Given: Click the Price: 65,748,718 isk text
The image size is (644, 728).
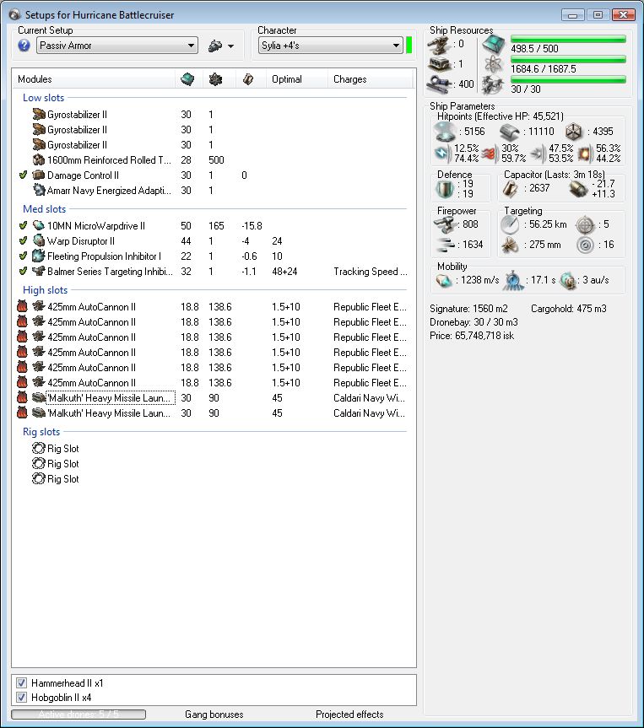Looking at the screenshot, I should click(x=472, y=336).
